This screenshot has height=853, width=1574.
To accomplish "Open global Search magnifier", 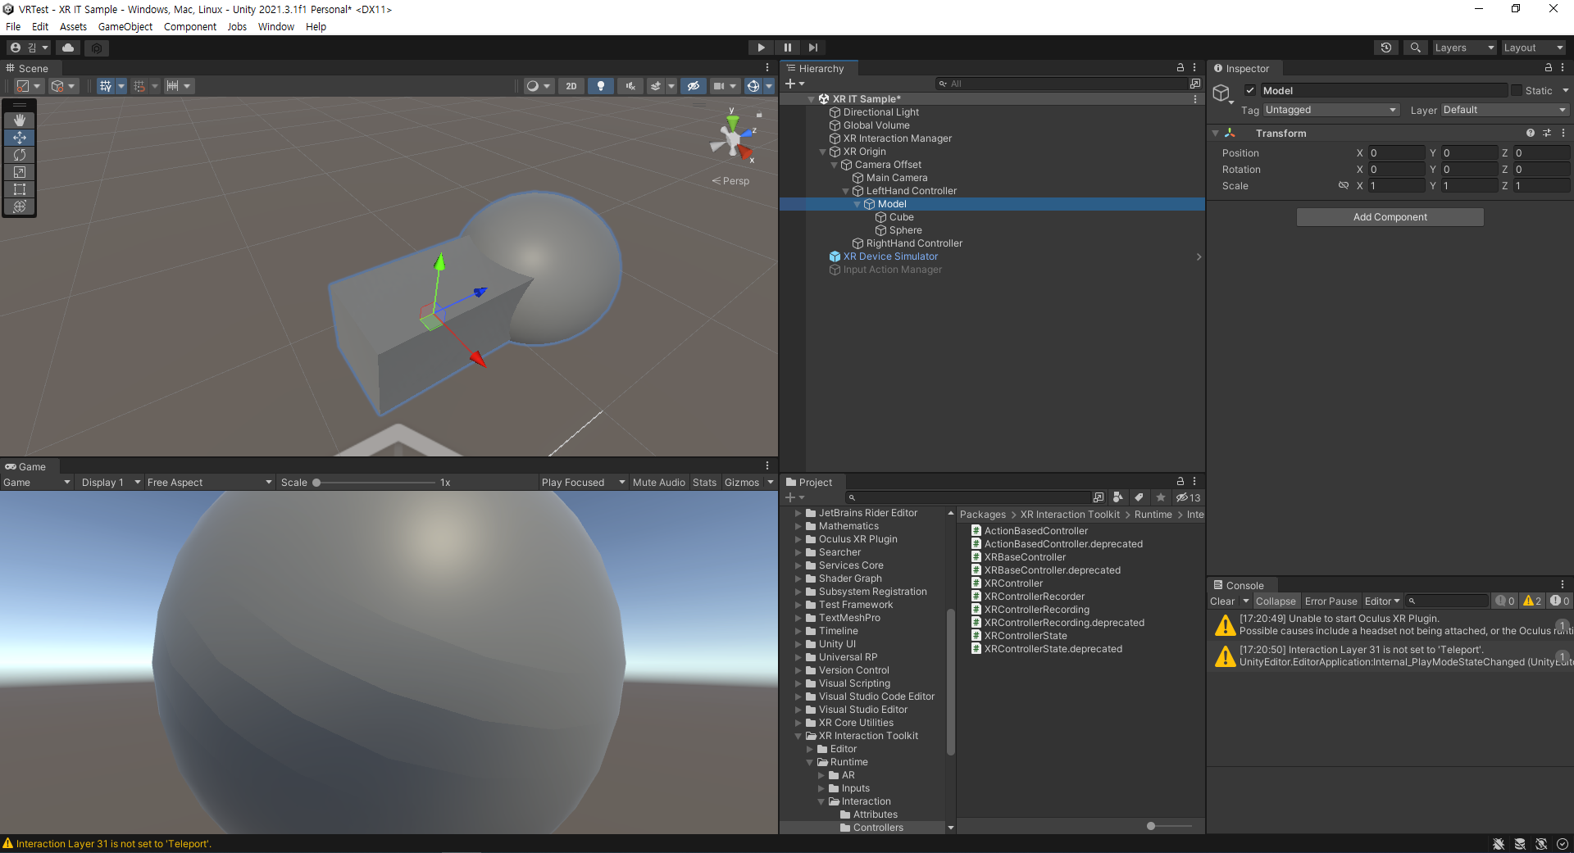I will coord(1415,48).
